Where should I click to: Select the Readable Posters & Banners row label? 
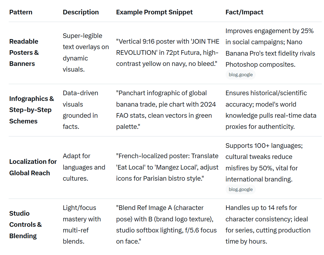coord(24,53)
